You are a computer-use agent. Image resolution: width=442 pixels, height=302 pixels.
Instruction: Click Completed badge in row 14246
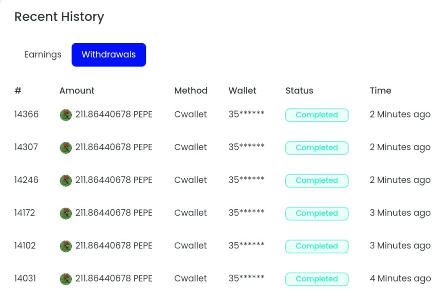[317, 181]
